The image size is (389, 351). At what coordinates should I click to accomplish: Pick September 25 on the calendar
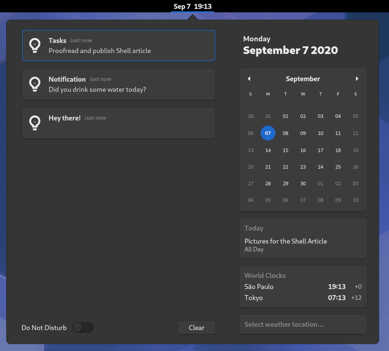click(338, 167)
